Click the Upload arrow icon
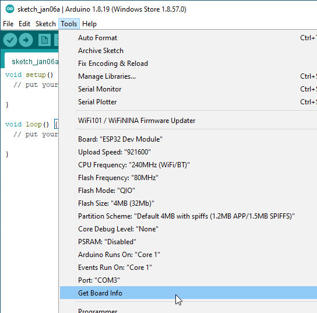317x313 pixels. pos(26,40)
